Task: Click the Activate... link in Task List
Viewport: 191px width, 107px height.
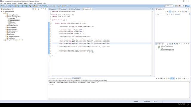Action: (x=177, y=14)
